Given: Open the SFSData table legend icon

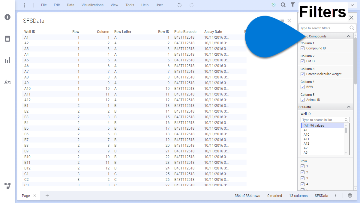Looking at the screenshot, I should tap(282, 20).
